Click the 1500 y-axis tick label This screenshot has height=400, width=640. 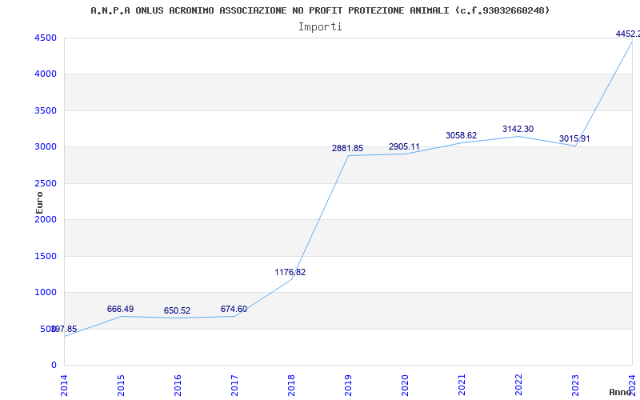46,256
